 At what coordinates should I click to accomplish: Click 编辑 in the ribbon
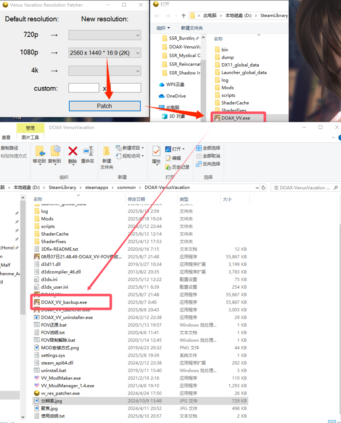click(173, 158)
